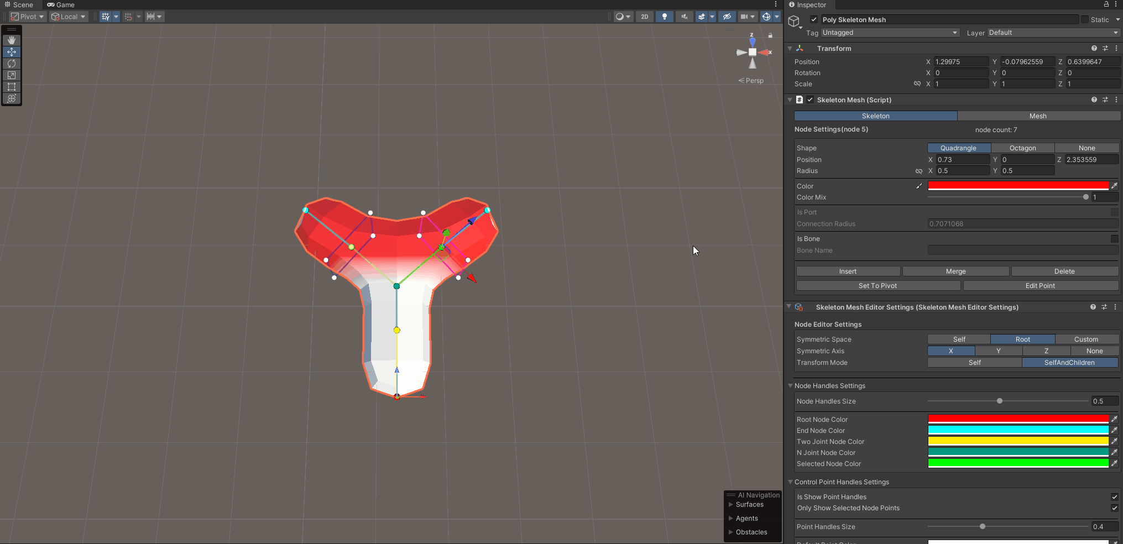The height and width of the screenshot is (544, 1123).
Task: Click the Bone Name... no, Position X node field
Action: tap(962, 160)
